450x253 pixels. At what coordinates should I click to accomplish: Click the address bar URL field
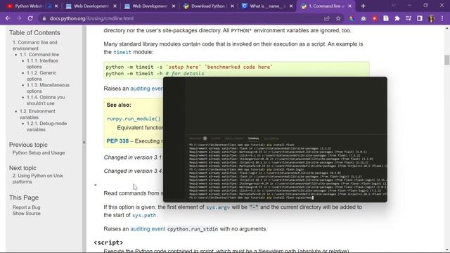coord(184,18)
